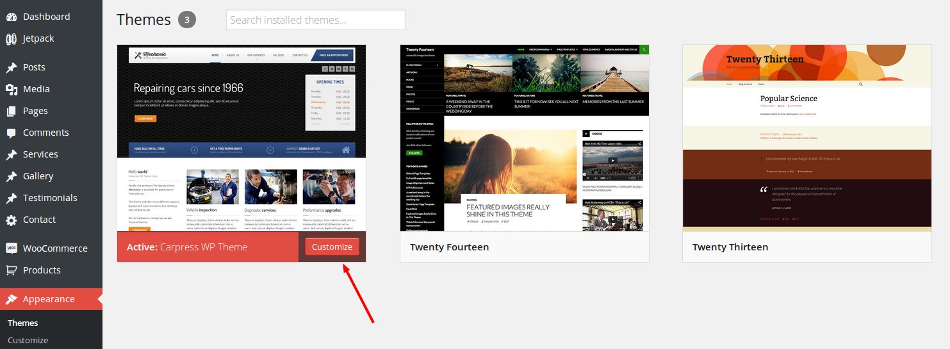Open the Media menu label
950x349 pixels.
click(x=37, y=89)
